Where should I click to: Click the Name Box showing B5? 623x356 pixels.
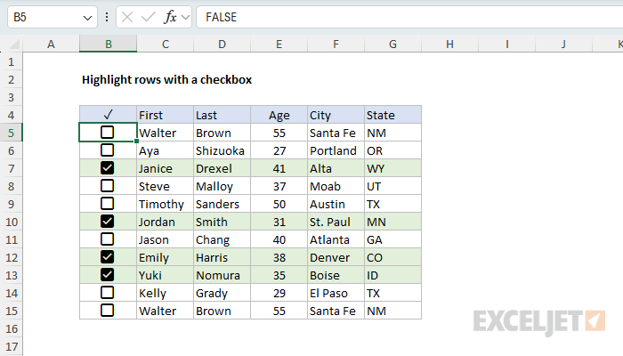52,17
